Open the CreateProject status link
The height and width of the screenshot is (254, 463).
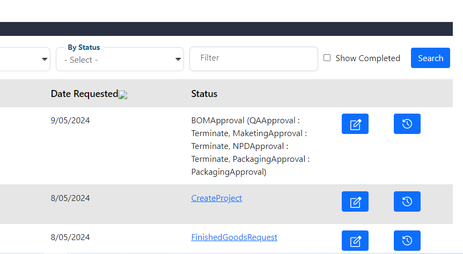coord(216,198)
